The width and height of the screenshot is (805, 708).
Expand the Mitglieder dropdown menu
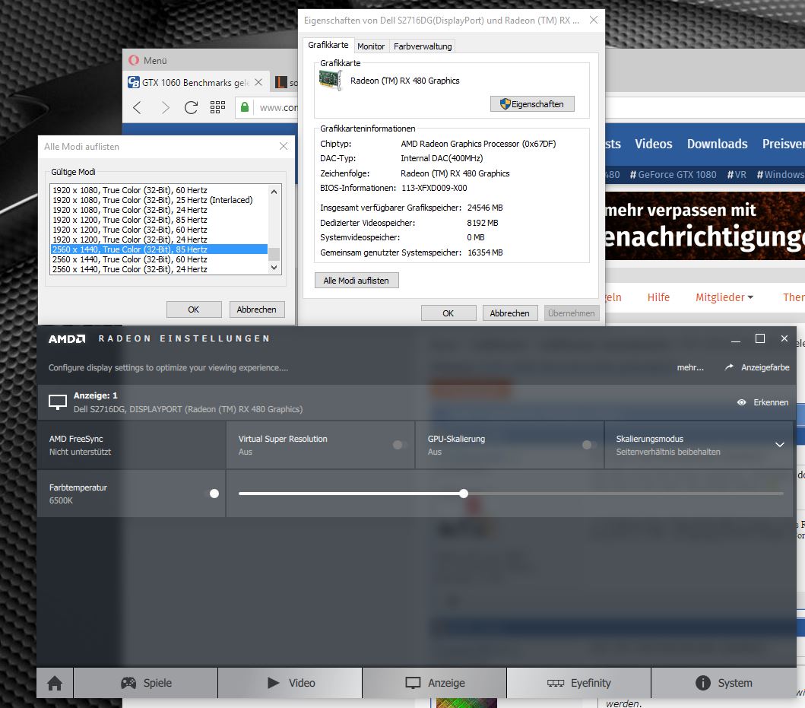pyautogui.click(x=724, y=297)
